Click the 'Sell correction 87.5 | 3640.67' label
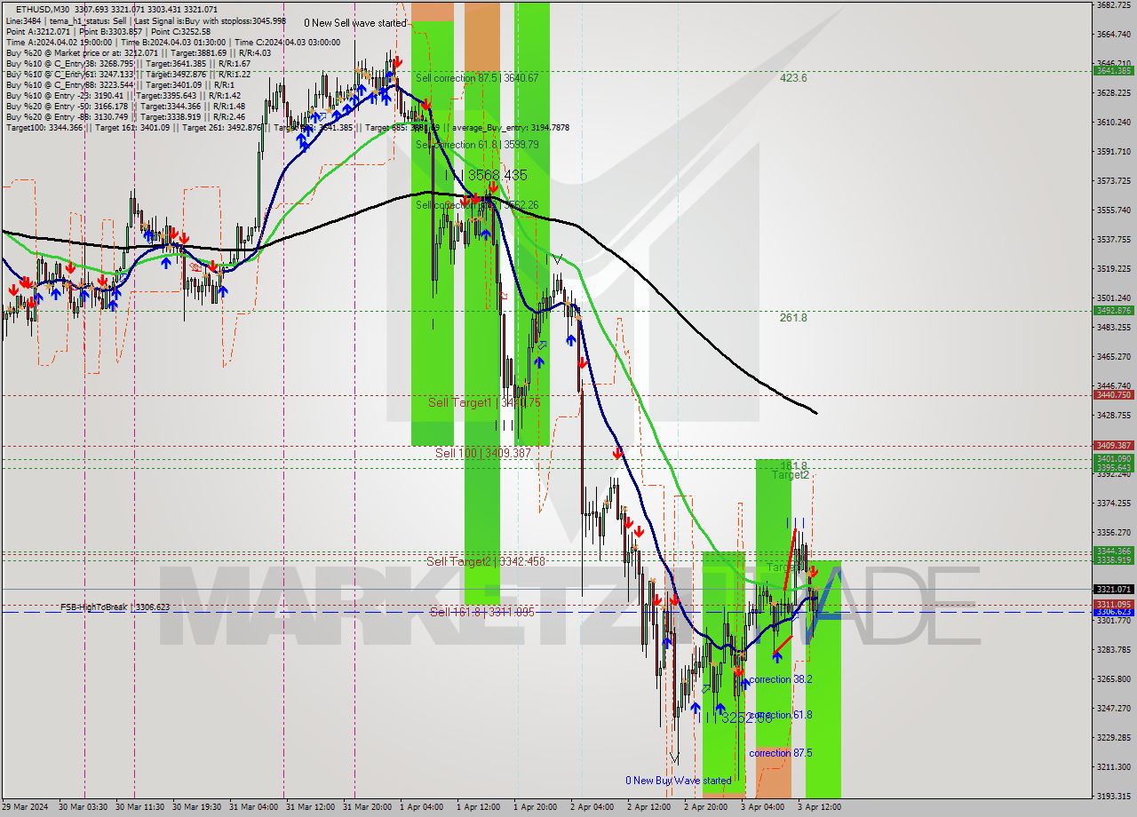This screenshot has height=817, width=1137. tap(477, 78)
